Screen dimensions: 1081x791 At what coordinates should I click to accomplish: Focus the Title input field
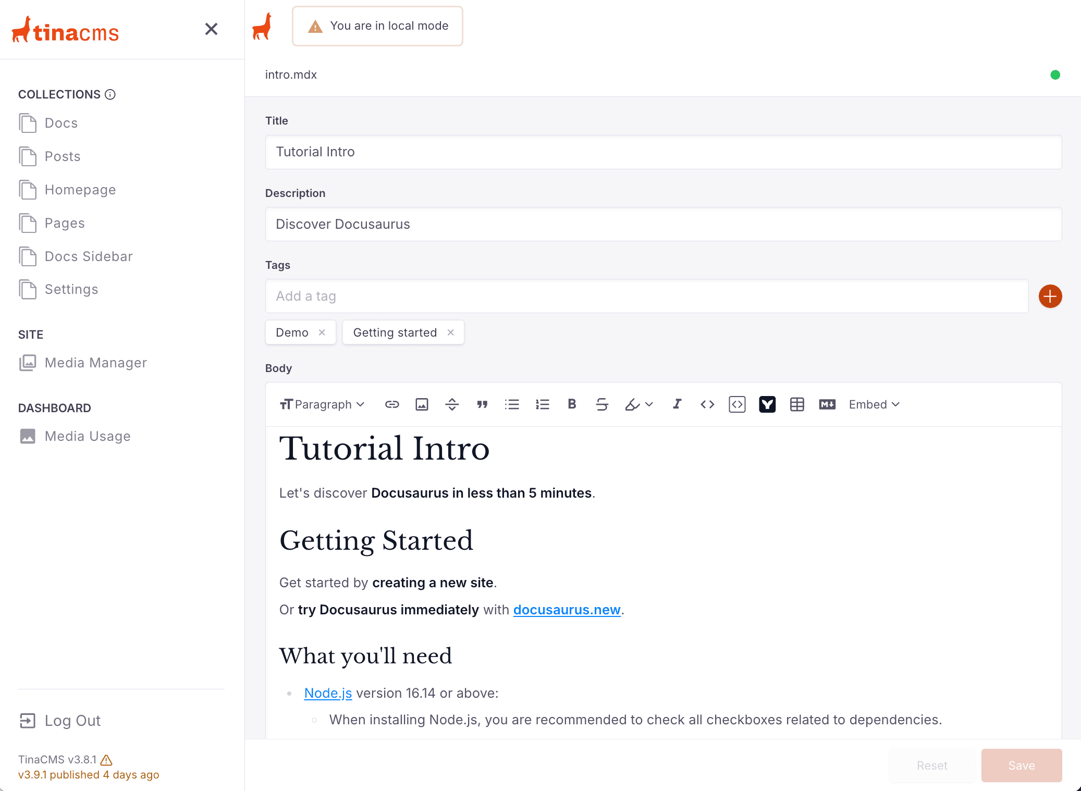coord(664,152)
